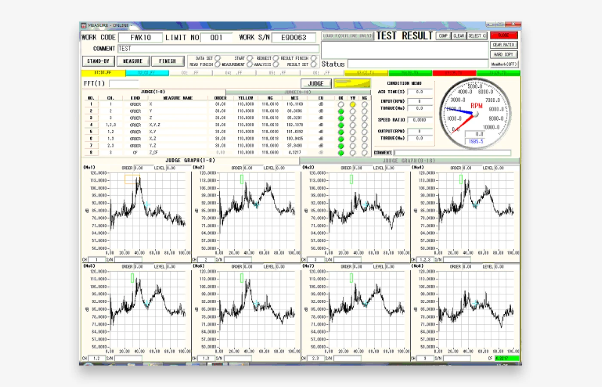Click the red CLOSE button

click(504, 35)
